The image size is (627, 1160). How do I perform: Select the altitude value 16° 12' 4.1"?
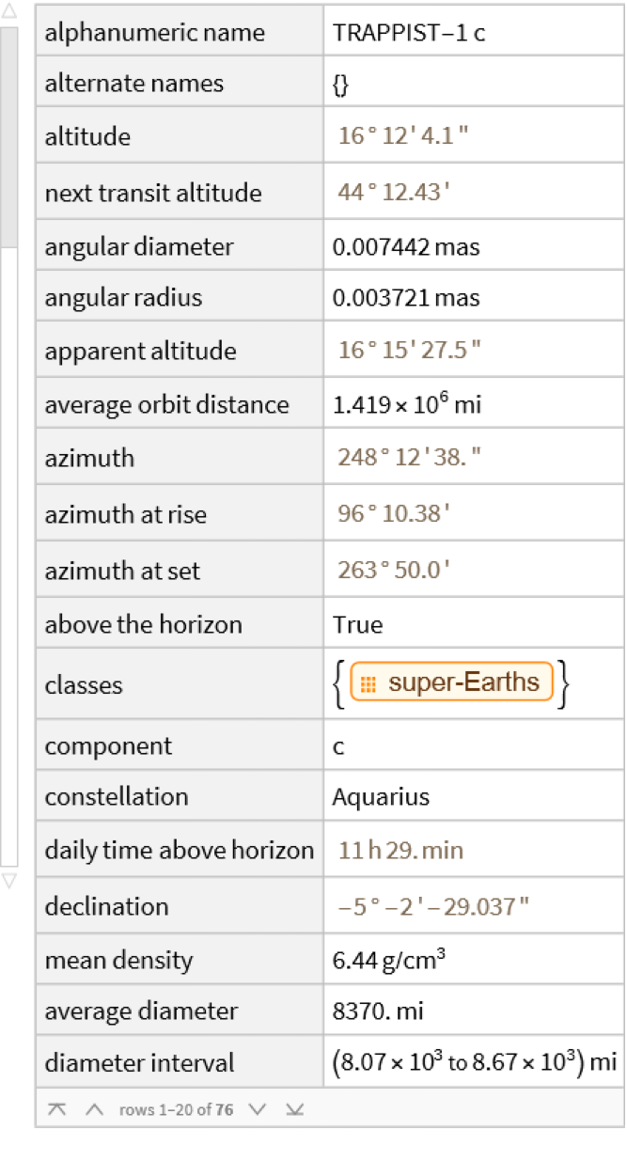click(x=403, y=135)
